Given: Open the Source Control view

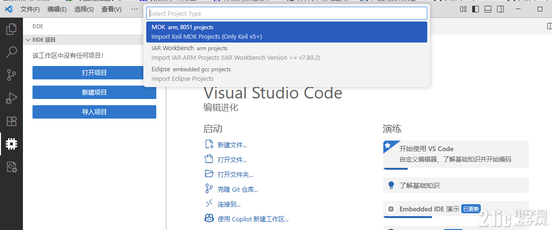Looking at the screenshot, I should tap(11, 75).
